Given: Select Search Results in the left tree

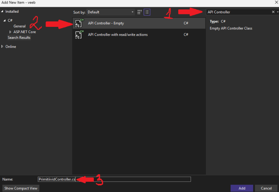Looking at the screenshot, I should pyautogui.click(x=19, y=38).
